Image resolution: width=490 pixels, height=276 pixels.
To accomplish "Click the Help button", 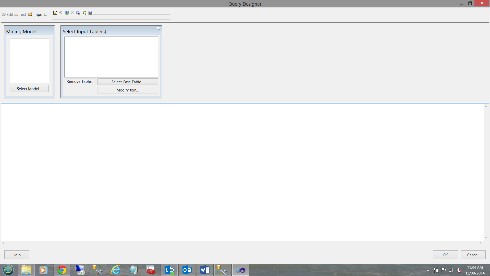I will 17,255.
